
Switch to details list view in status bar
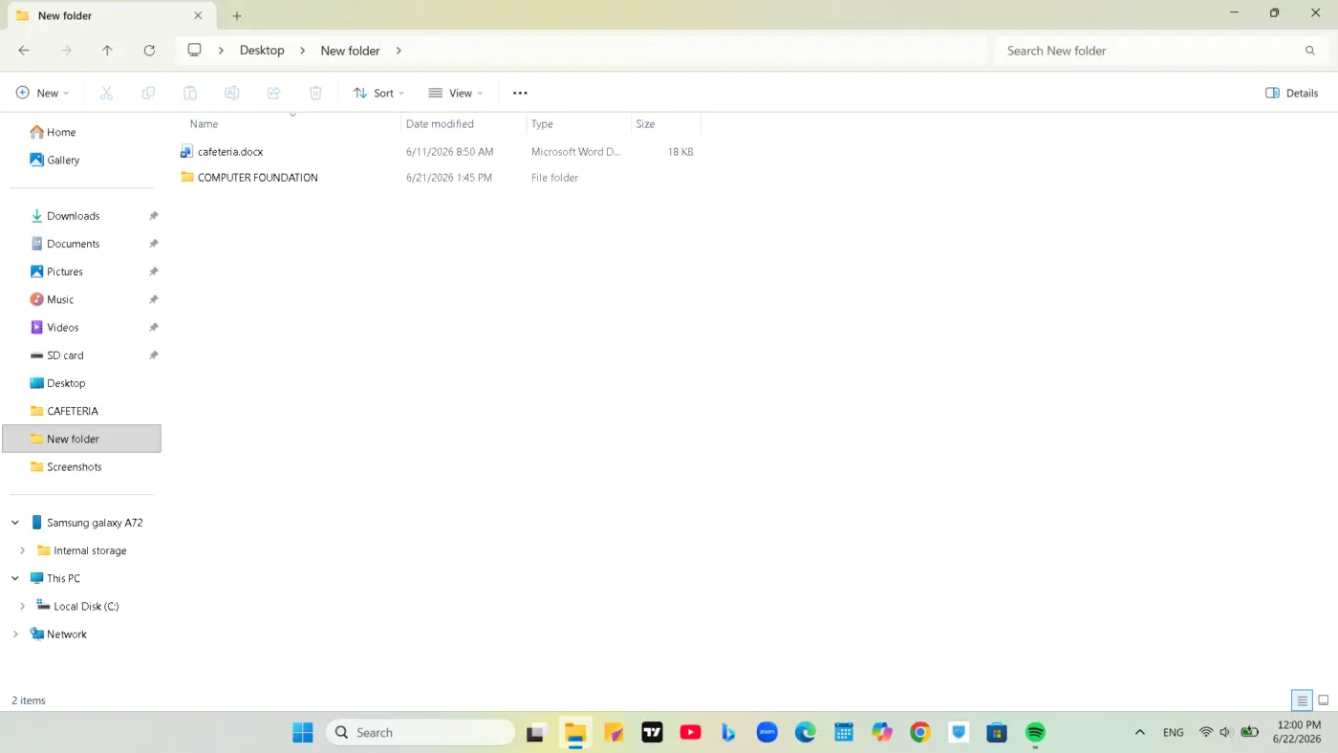[x=1302, y=700]
